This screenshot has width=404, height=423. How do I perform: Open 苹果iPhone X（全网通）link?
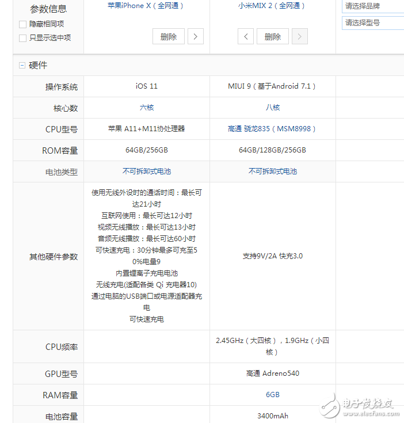point(146,6)
